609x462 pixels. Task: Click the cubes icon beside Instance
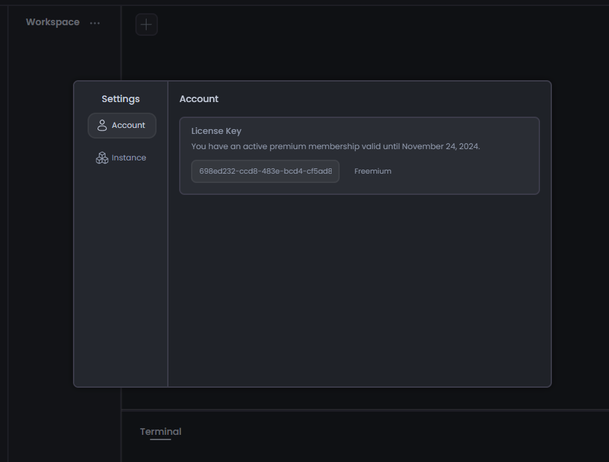click(102, 158)
